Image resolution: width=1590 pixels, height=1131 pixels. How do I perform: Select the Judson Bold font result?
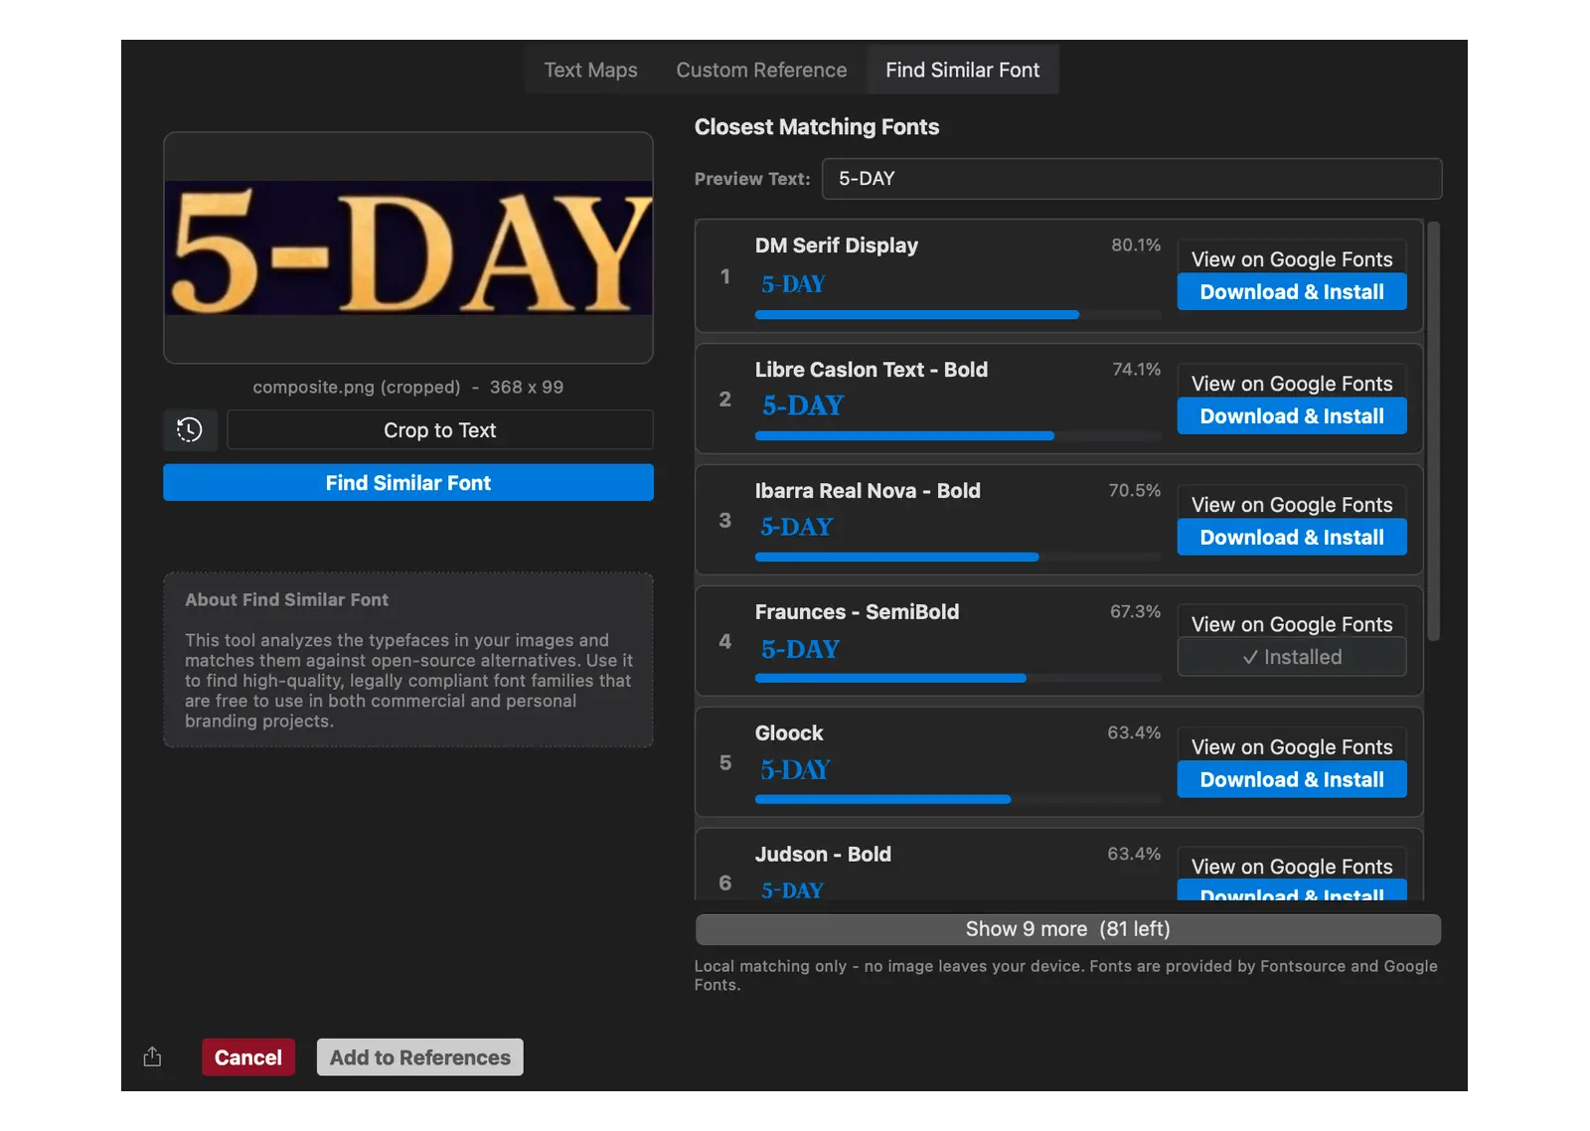coord(1059,865)
